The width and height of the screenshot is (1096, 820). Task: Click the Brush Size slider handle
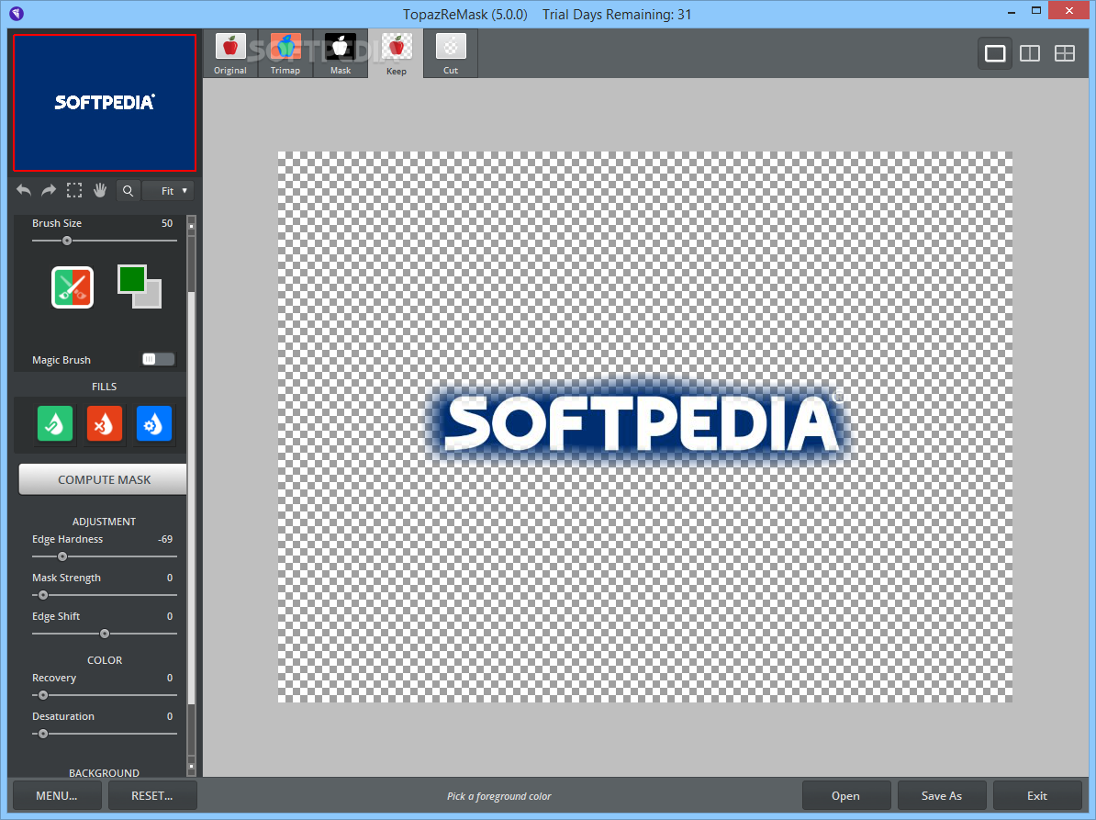(67, 241)
